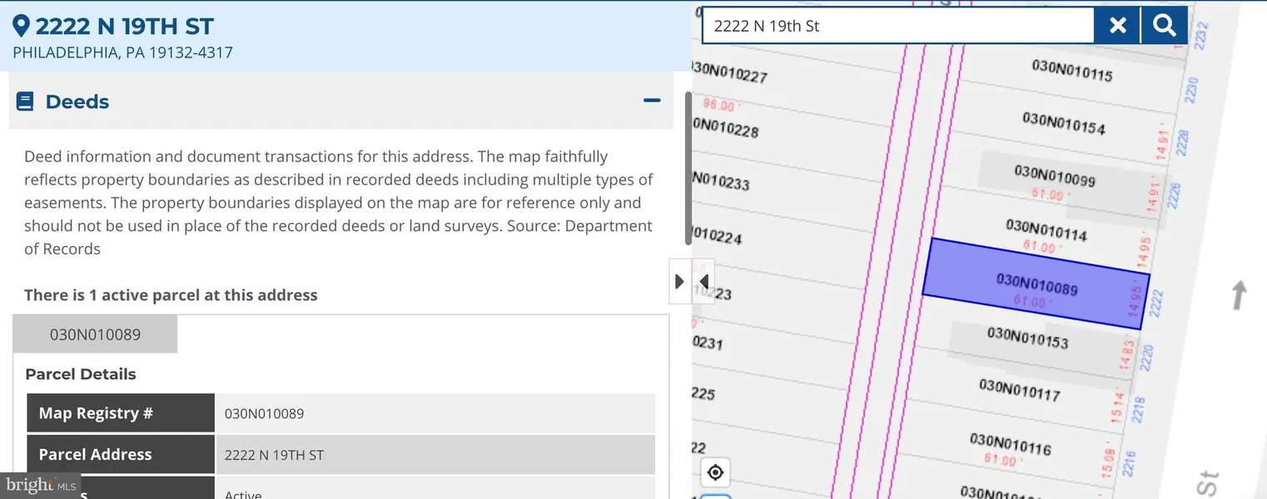Viewport: 1267px width, 499px height.
Task: Click the right-pointing panel resize arrow
Action: 679,281
